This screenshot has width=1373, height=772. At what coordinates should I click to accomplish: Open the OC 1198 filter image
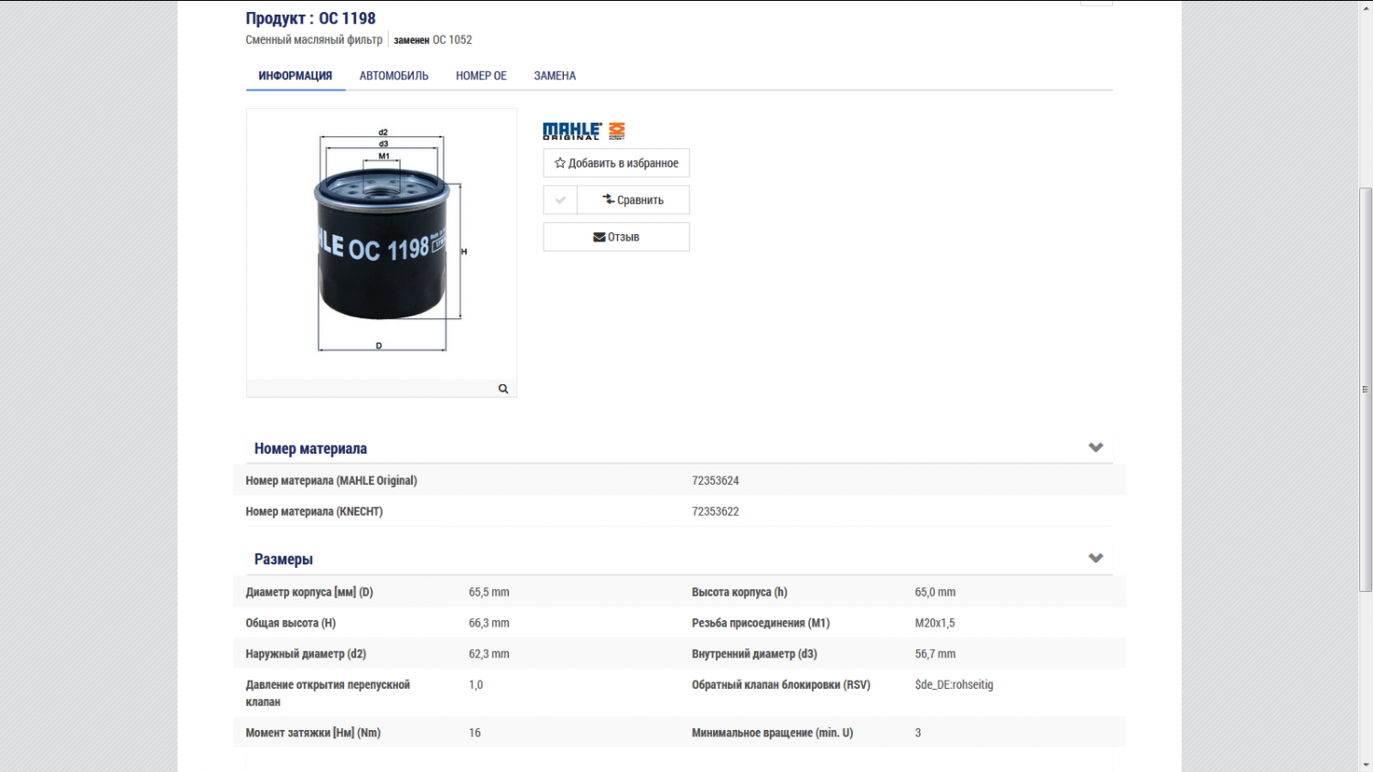click(x=382, y=243)
